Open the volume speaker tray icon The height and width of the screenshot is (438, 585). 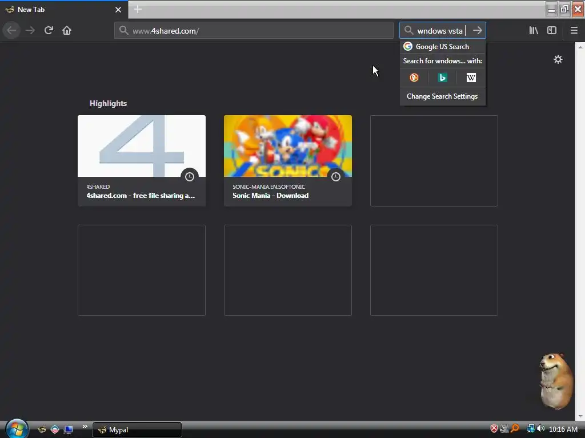(x=541, y=429)
